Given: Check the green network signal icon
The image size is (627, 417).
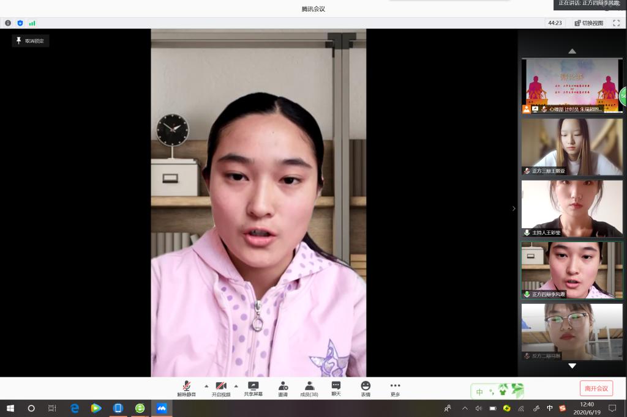Looking at the screenshot, I should (32, 23).
